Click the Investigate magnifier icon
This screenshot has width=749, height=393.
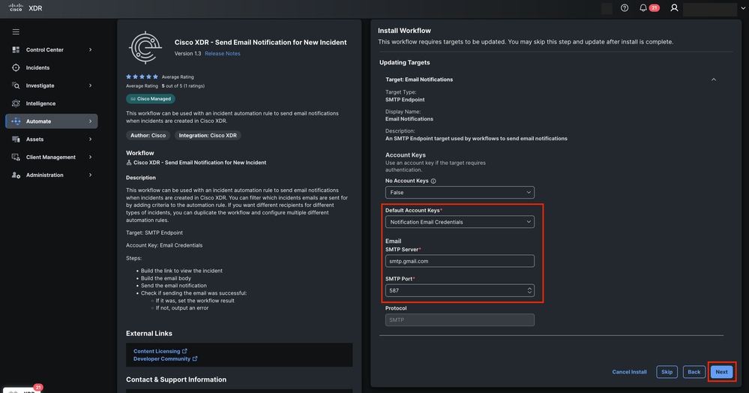16,85
